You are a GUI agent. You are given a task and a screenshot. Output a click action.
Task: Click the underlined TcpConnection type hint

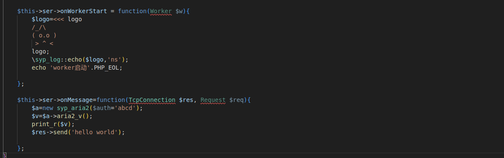[152, 100]
